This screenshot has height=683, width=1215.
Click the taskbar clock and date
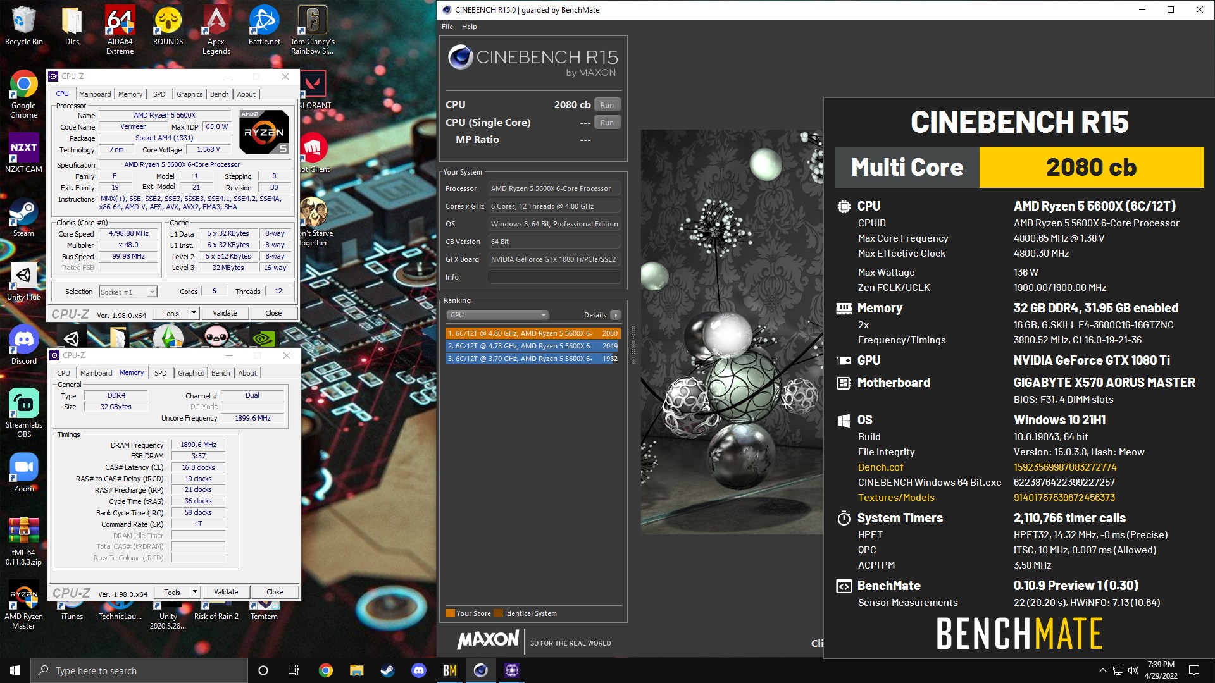point(1161,670)
